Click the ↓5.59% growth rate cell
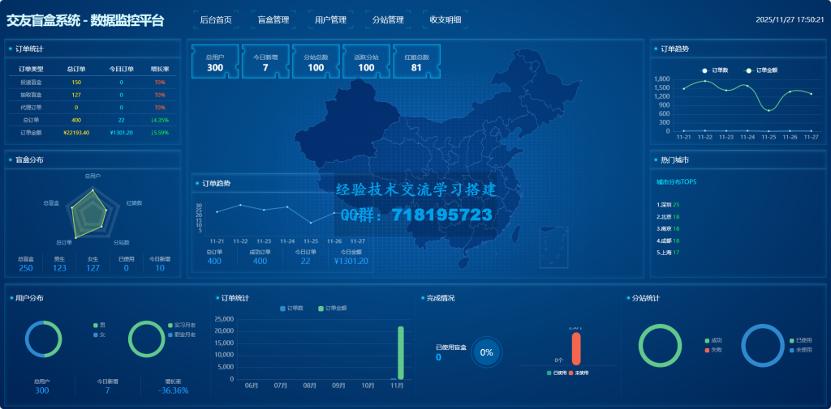831x409 pixels. [160, 132]
